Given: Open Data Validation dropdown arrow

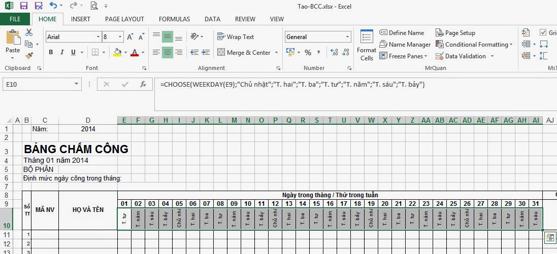Looking at the screenshot, I should 492,56.
